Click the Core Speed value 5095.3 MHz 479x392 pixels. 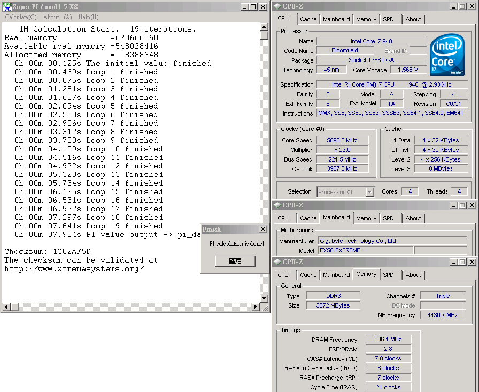click(x=342, y=140)
